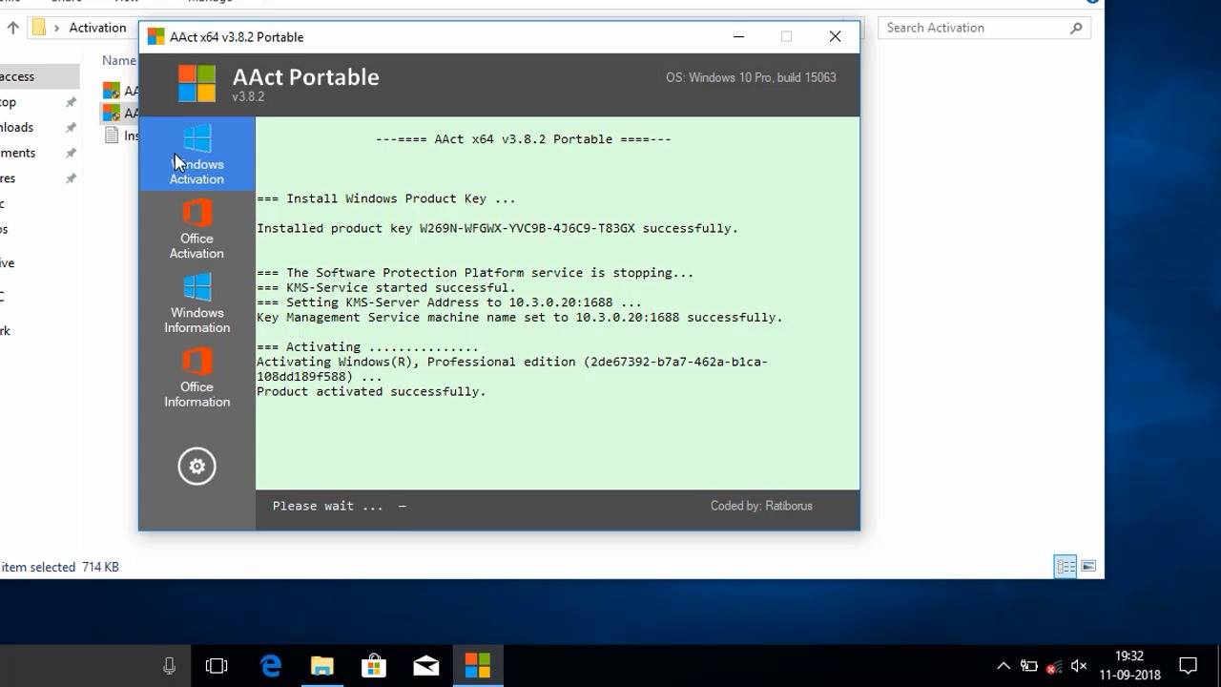This screenshot has height=687, width=1221.
Task: Focus the Search Activation box
Action: tap(984, 28)
